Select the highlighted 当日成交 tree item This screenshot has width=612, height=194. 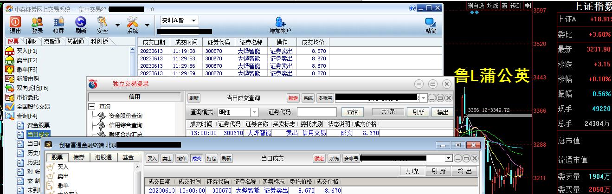pos(38,134)
